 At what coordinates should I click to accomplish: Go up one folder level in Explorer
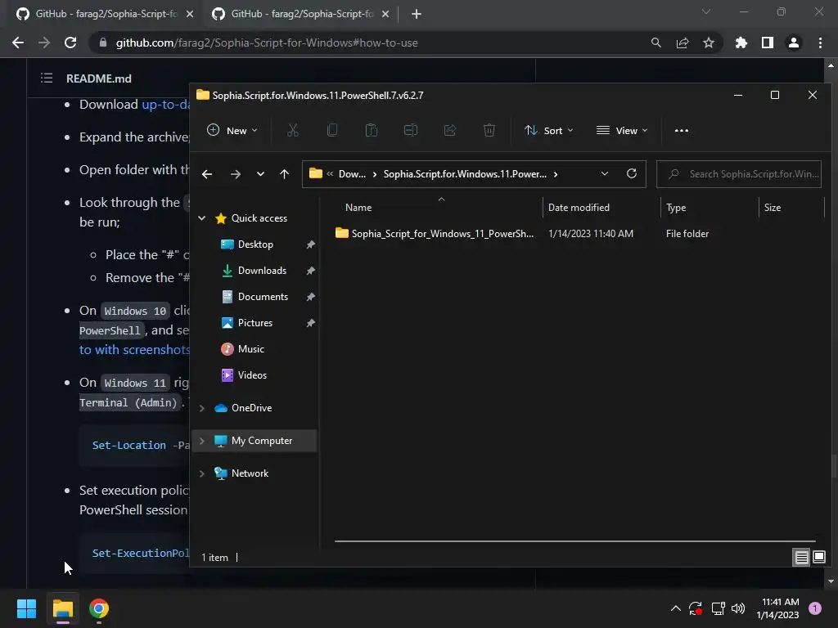coord(284,174)
